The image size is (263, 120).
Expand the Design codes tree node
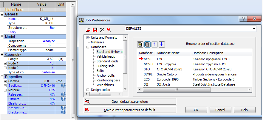click(88, 90)
